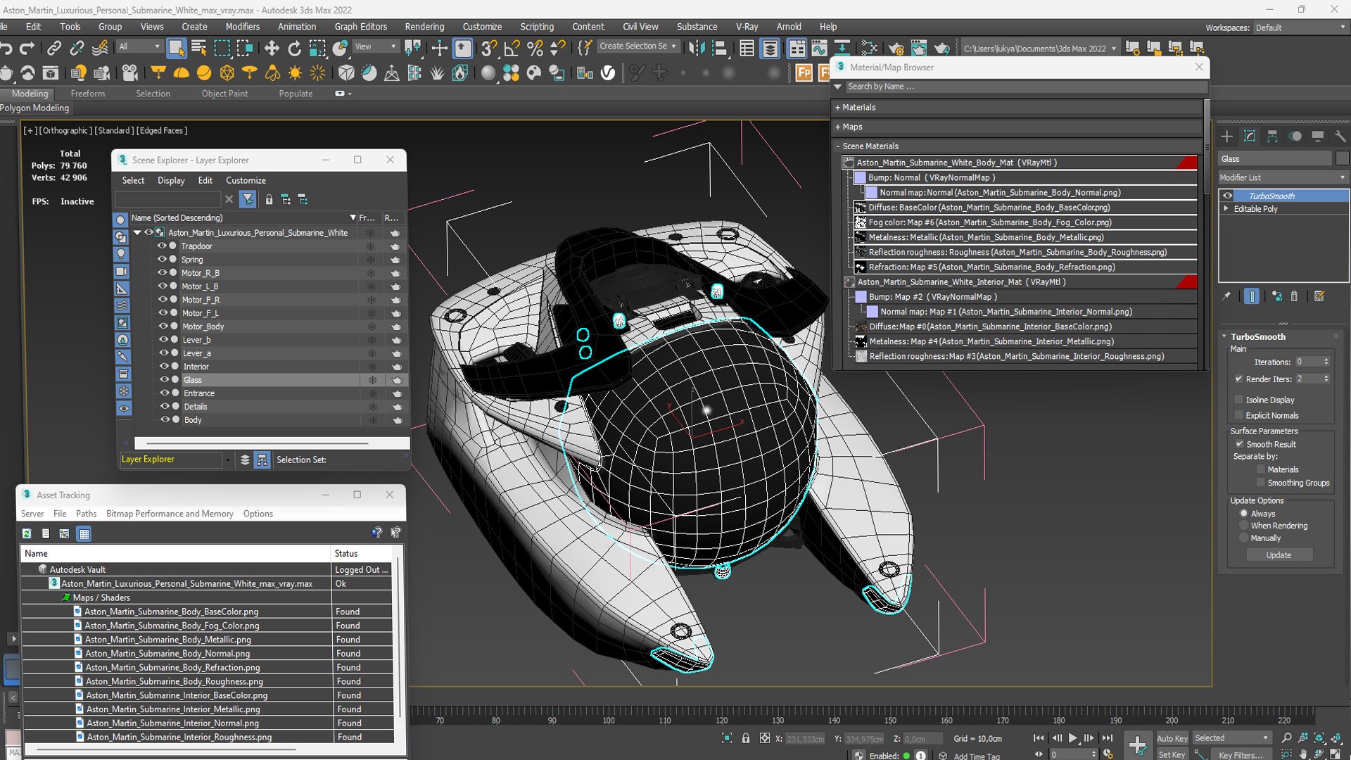
Task: Open the V-Ray menu
Action: pos(747,27)
